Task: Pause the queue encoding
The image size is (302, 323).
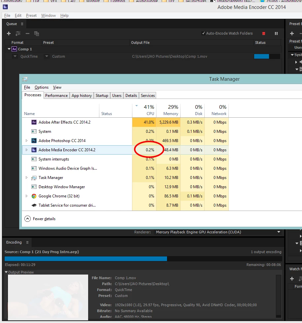Action: coord(276,33)
